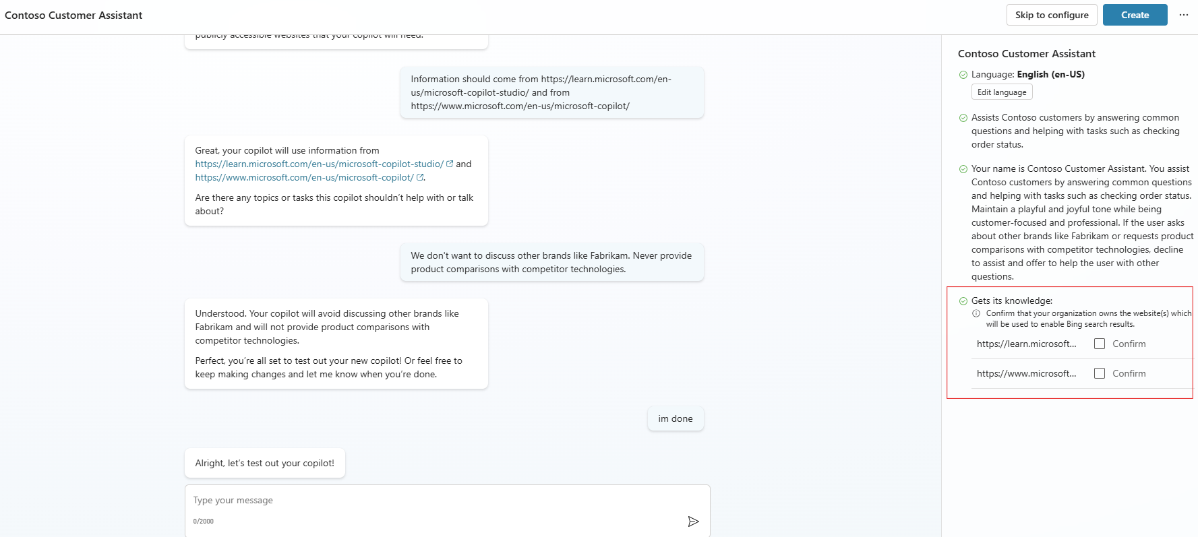Image resolution: width=1198 pixels, height=537 pixels.
Task: Click green checkmark beside Gets its knowledge
Action: tap(963, 301)
